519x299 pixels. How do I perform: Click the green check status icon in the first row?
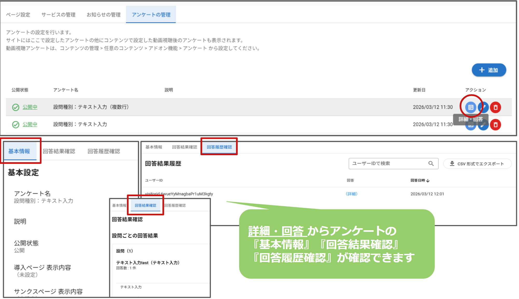[16, 107]
